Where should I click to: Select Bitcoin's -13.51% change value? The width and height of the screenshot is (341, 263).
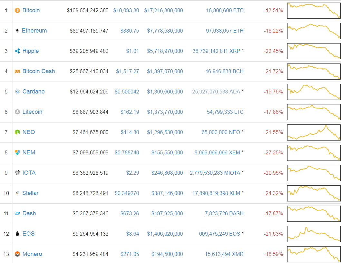[x=273, y=10]
